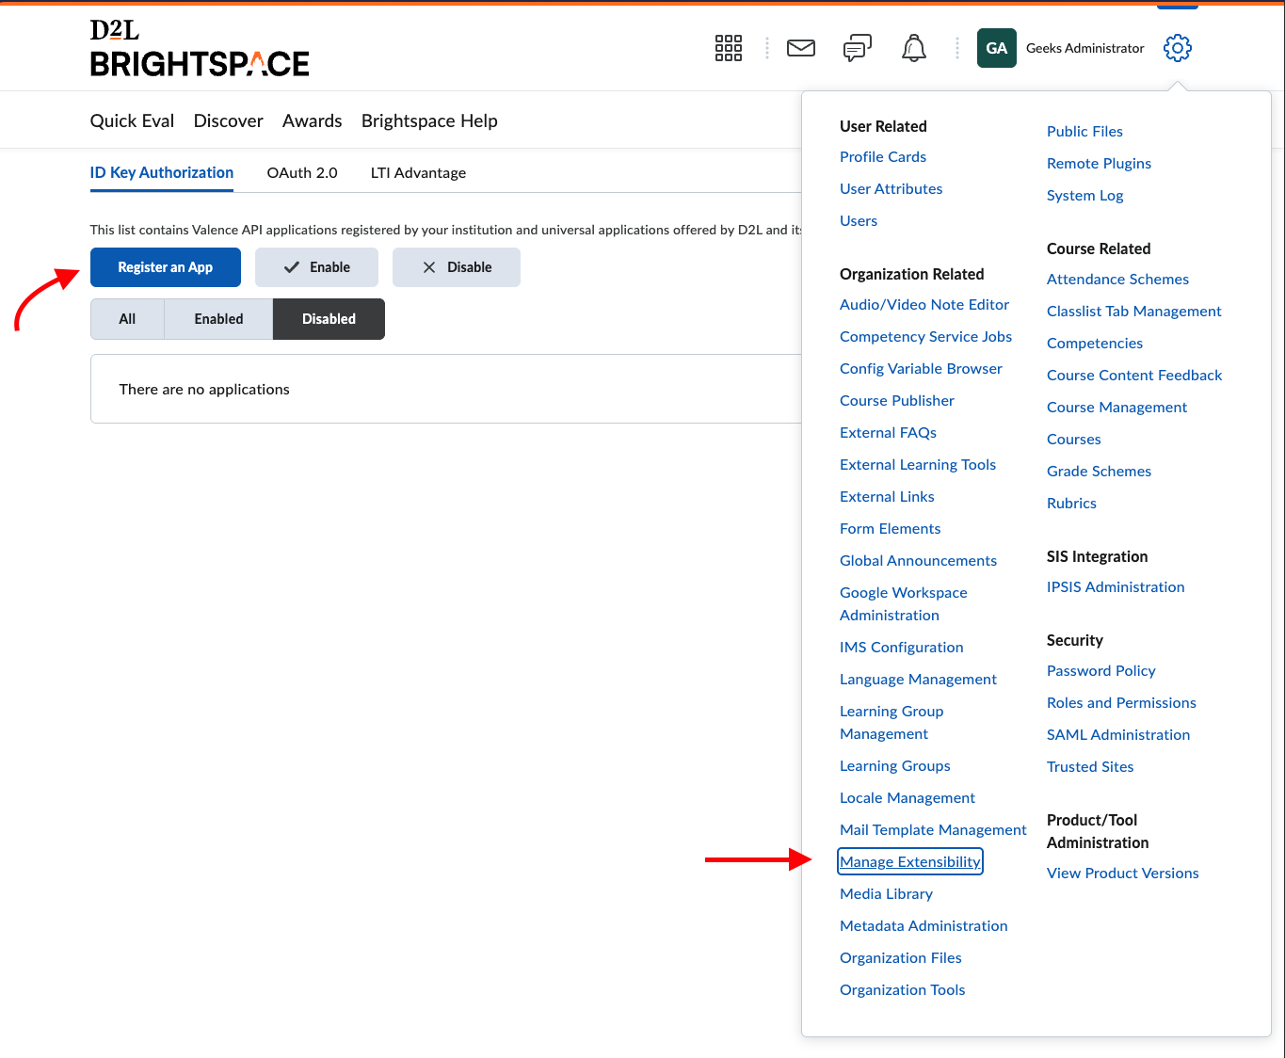Open Quick Eval from the navbar
This screenshot has height=1058, width=1285.
[x=131, y=120]
